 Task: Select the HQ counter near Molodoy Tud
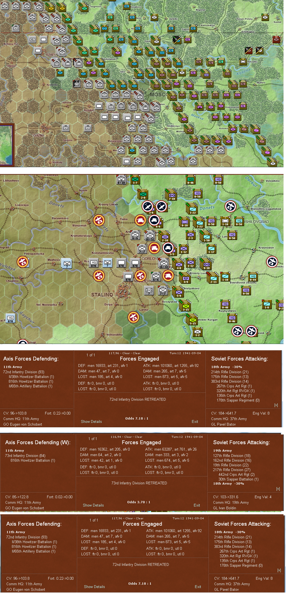(x=32, y=40)
